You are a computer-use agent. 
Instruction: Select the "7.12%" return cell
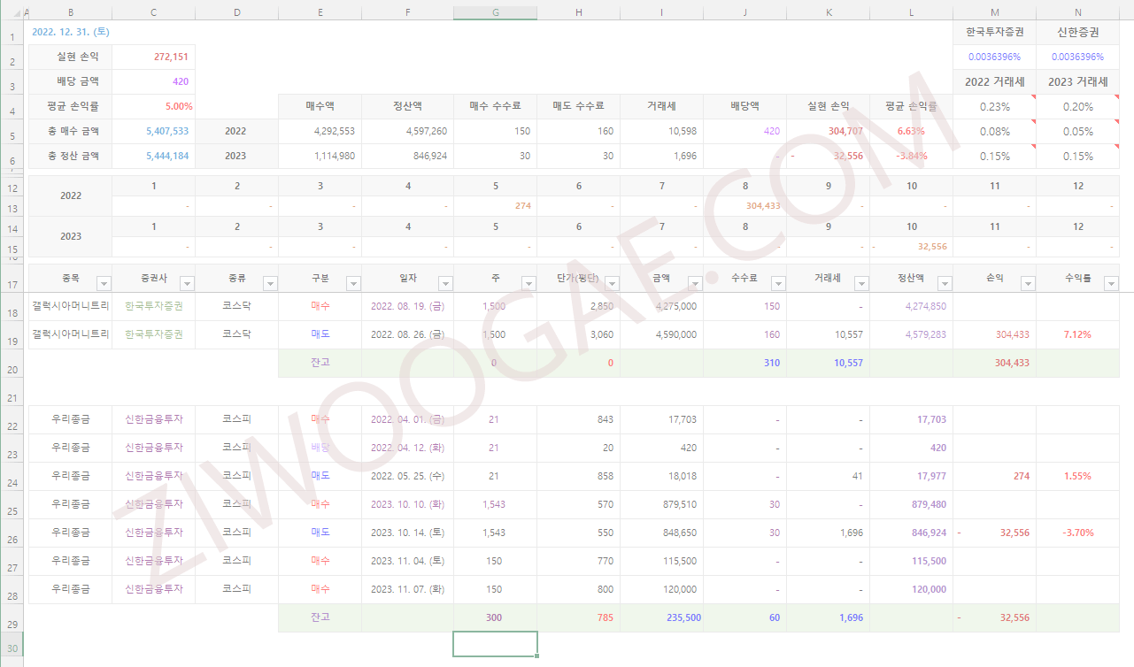tap(1078, 335)
